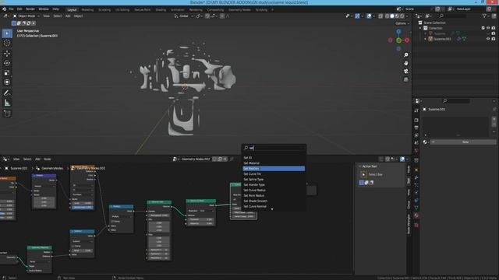499x280 pixels.
Task: Toggle visibility eye for Collection in outliner
Action: click(488, 28)
